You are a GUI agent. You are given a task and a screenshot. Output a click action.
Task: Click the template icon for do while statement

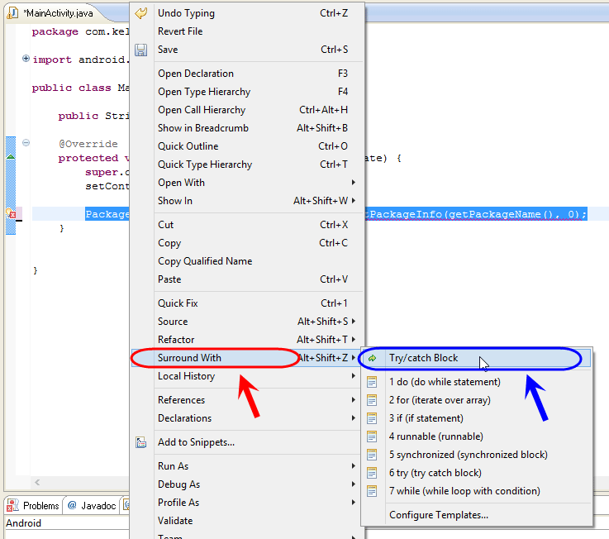[x=372, y=382]
